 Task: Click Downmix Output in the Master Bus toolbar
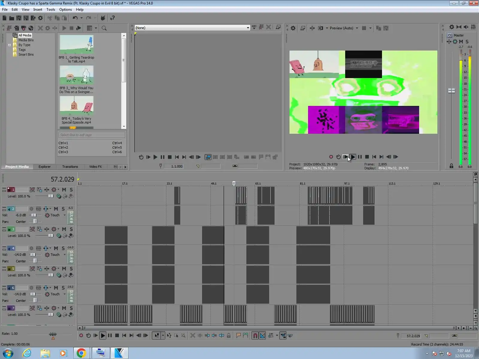pyautogui.click(x=459, y=27)
